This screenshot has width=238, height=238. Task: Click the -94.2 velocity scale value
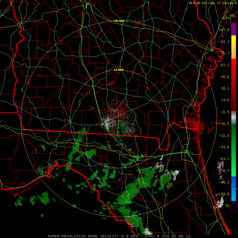[x=224, y=182]
